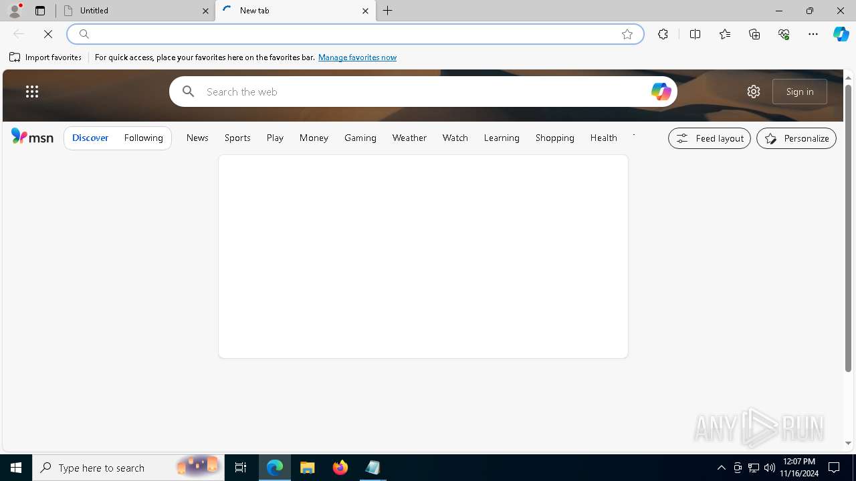Go back with the back arrow
Image resolution: width=856 pixels, height=481 pixels.
coord(19,34)
